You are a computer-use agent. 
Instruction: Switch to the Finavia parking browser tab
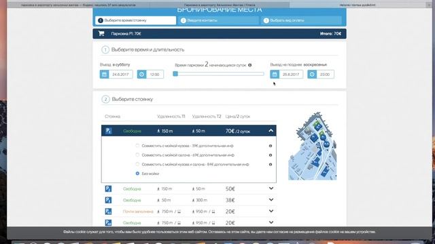point(220,5)
